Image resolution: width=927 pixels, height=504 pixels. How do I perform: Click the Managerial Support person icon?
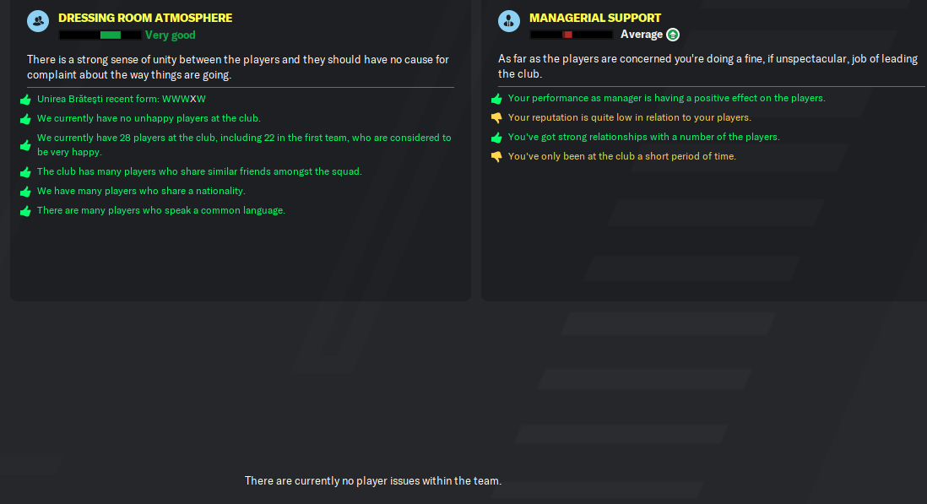pos(509,21)
